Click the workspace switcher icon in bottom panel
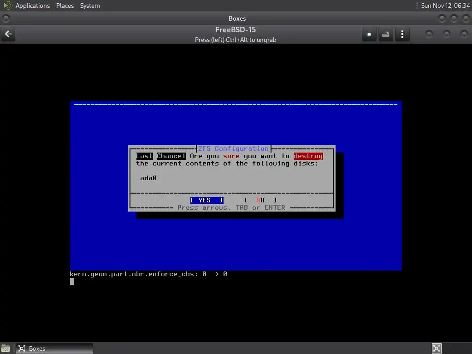Image resolution: width=472 pixels, height=354 pixels. (x=437, y=348)
